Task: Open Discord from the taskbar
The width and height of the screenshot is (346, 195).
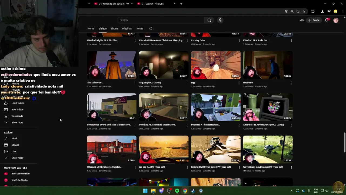Action: point(161,191)
